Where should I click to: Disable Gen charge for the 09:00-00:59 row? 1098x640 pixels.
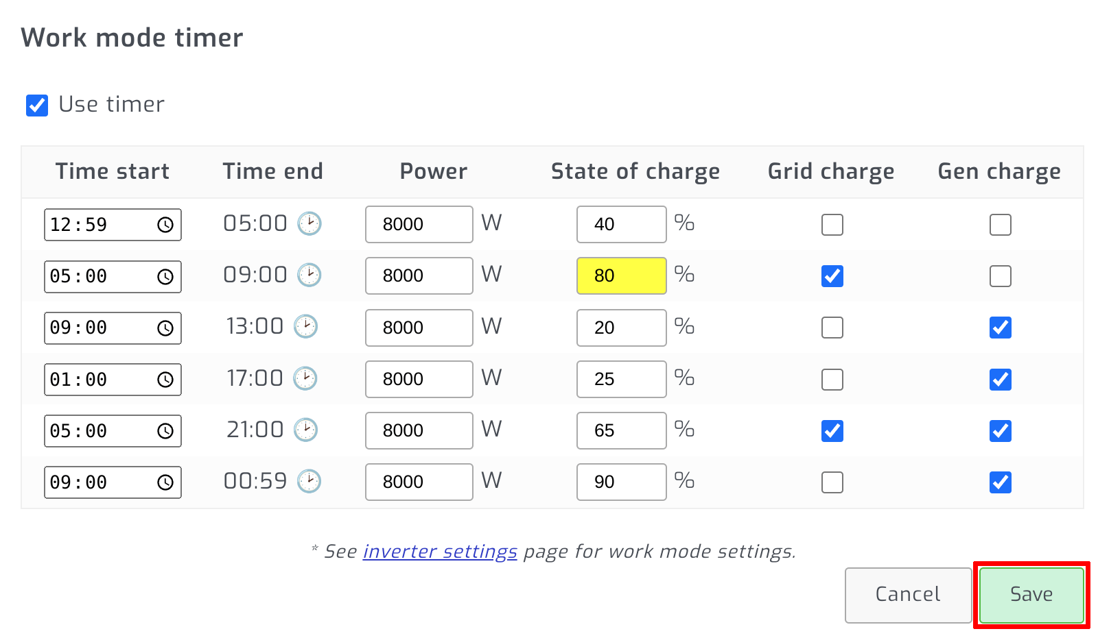pyautogui.click(x=1001, y=482)
